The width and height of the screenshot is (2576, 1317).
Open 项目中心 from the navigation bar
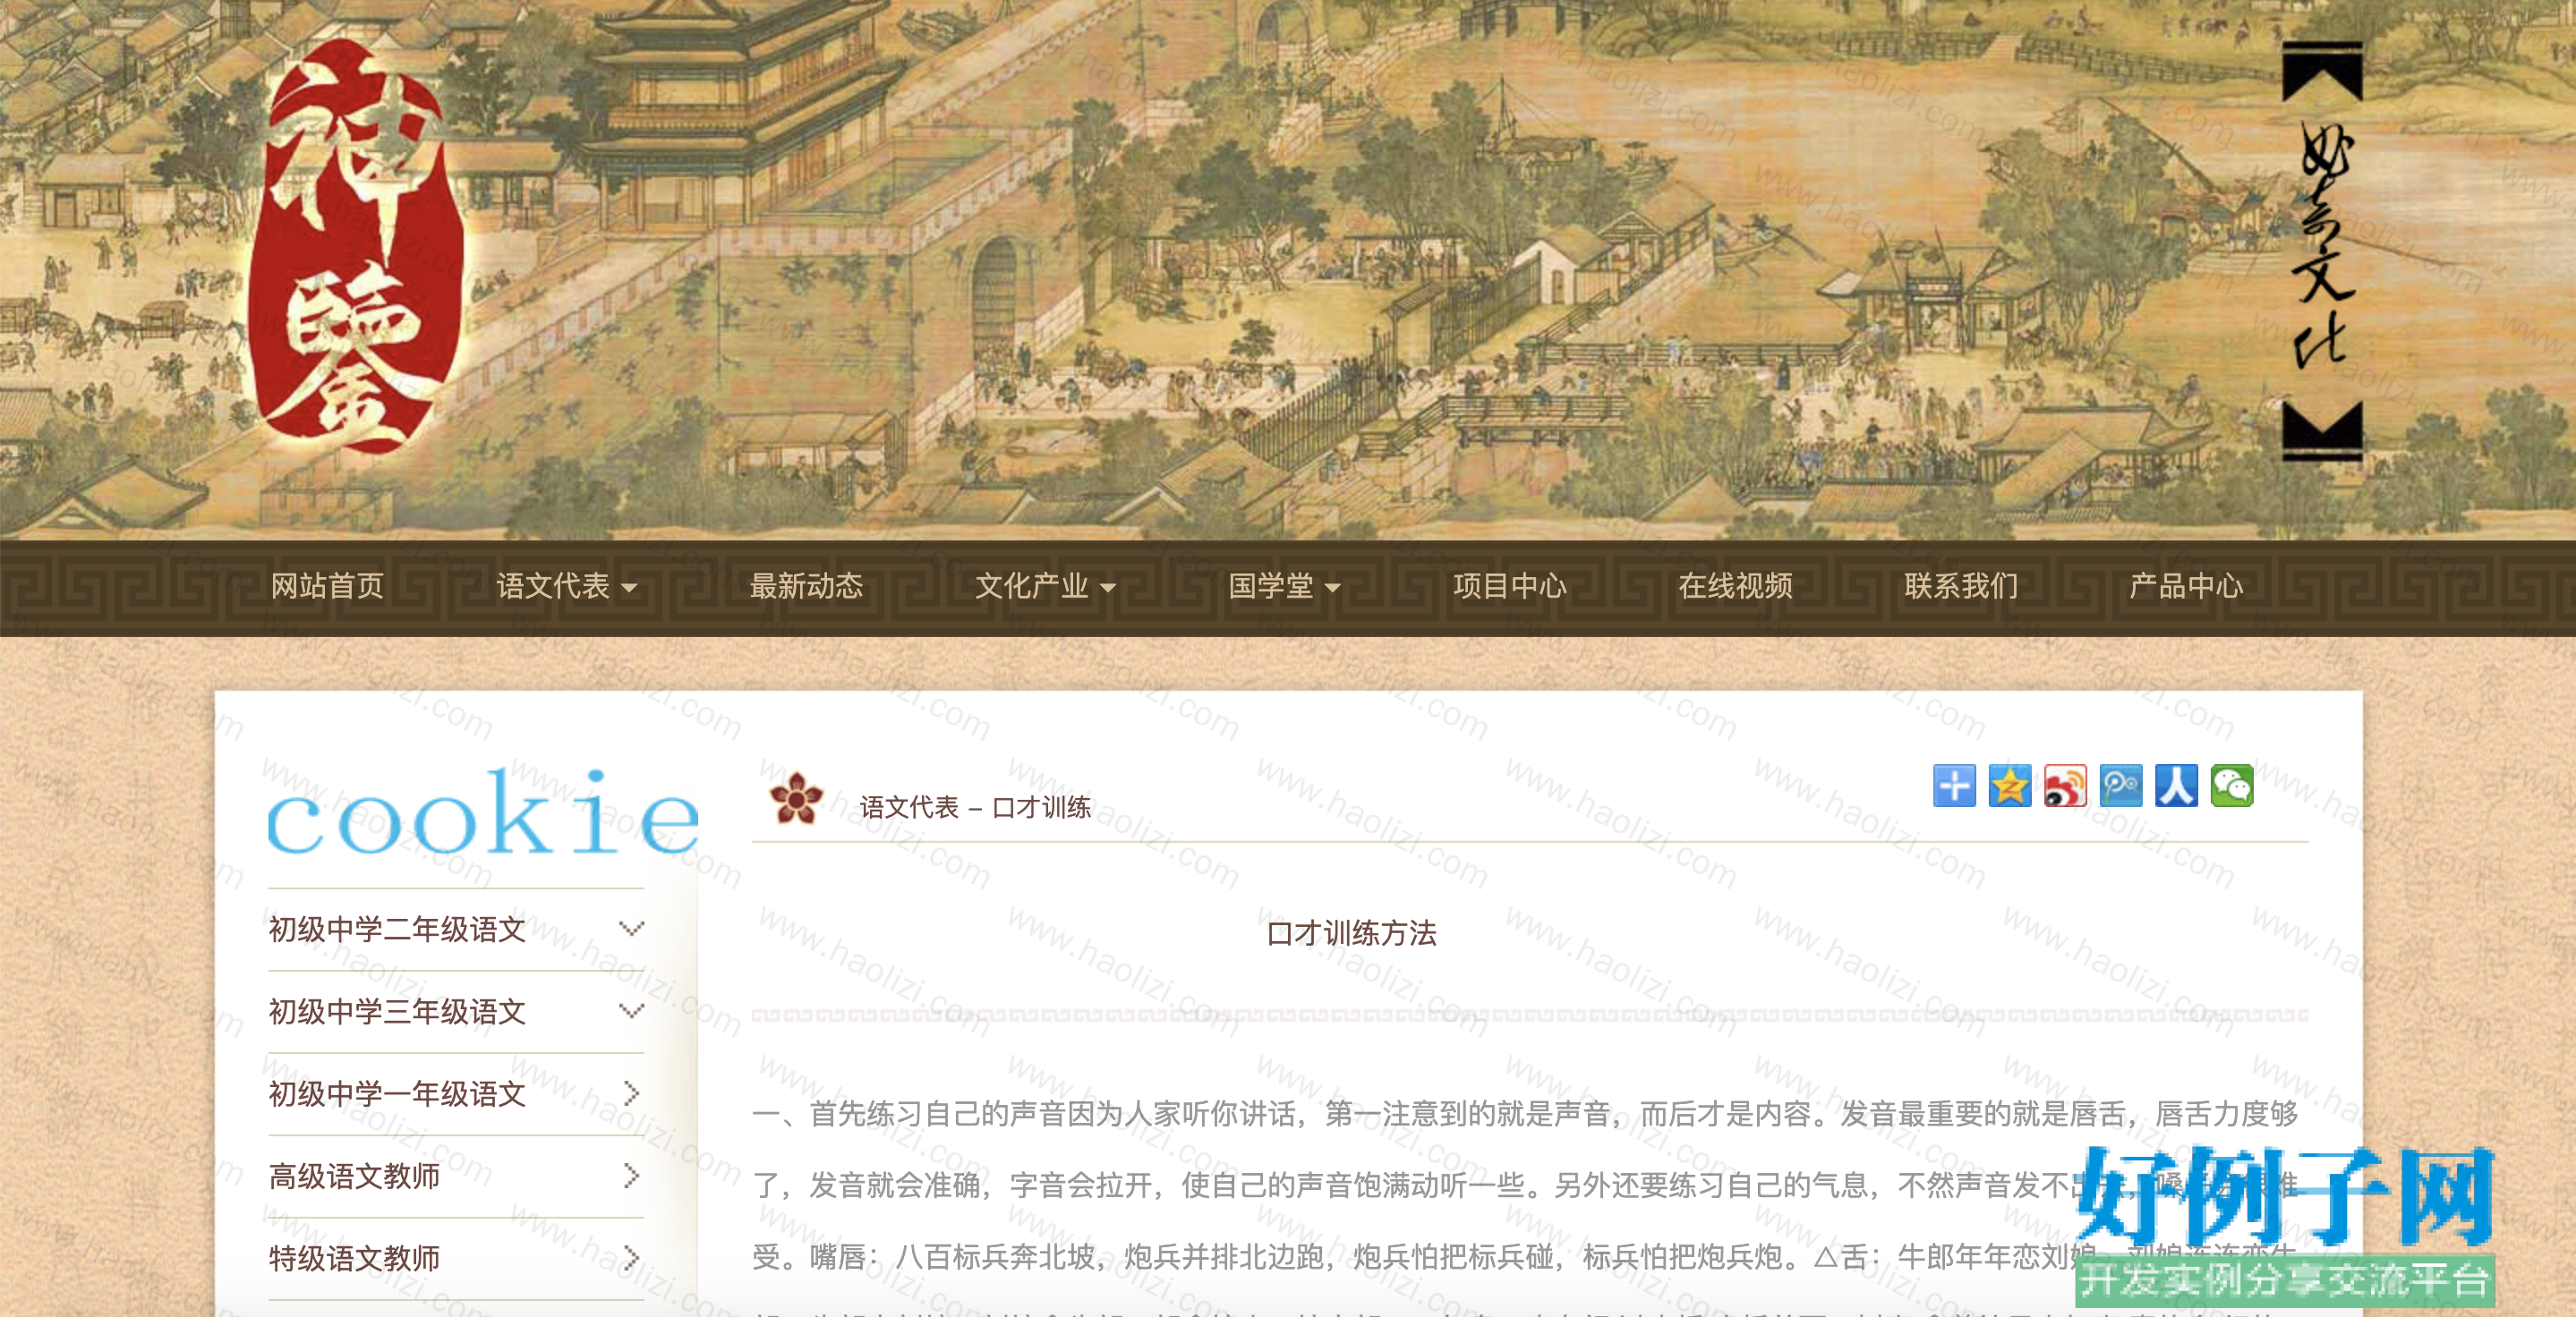[1510, 585]
